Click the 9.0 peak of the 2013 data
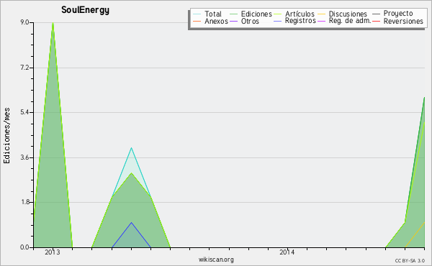This screenshot has height=266, width=432. pyautogui.click(x=53, y=24)
